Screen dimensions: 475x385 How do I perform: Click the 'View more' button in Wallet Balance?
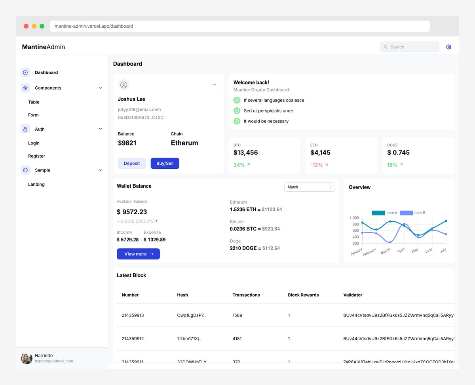pos(138,254)
